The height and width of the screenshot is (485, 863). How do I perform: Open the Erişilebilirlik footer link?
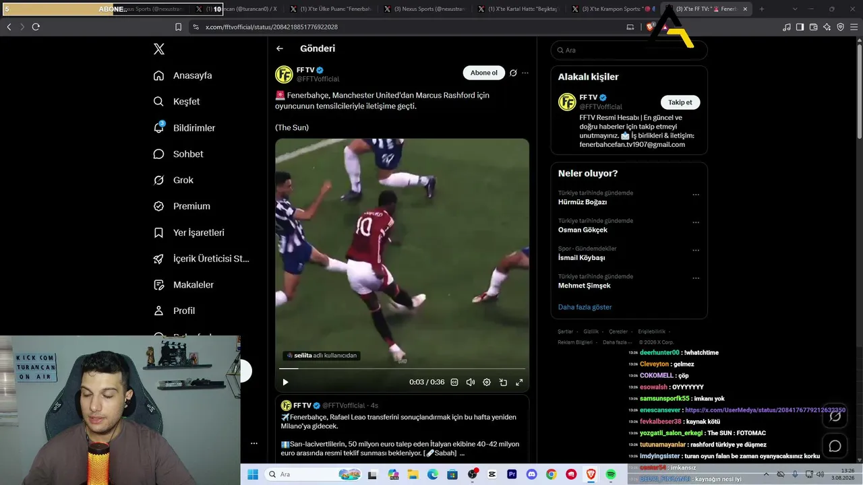(x=651, y=331)
